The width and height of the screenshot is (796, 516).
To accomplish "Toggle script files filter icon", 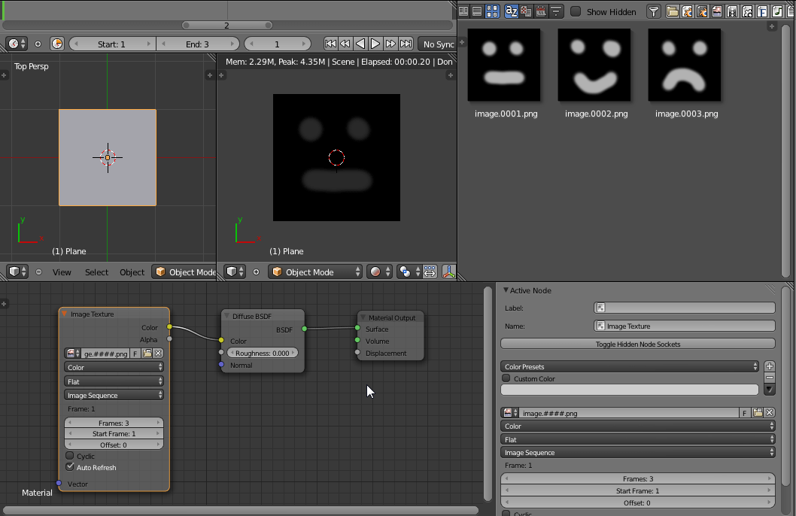I will click(x=747, y=11).
